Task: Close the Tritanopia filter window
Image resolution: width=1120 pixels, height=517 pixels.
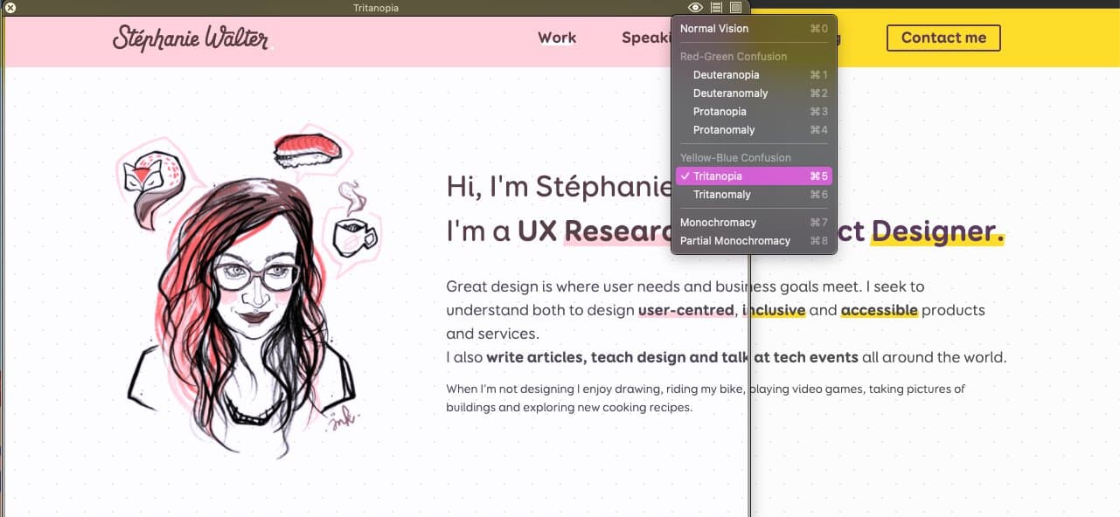Action: (x=10, y=8)
